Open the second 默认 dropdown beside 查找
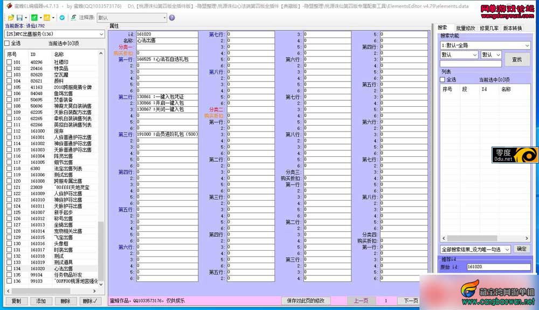Image resolution: width=539 pixels, height=310 pixels. [x=491, y=54]
